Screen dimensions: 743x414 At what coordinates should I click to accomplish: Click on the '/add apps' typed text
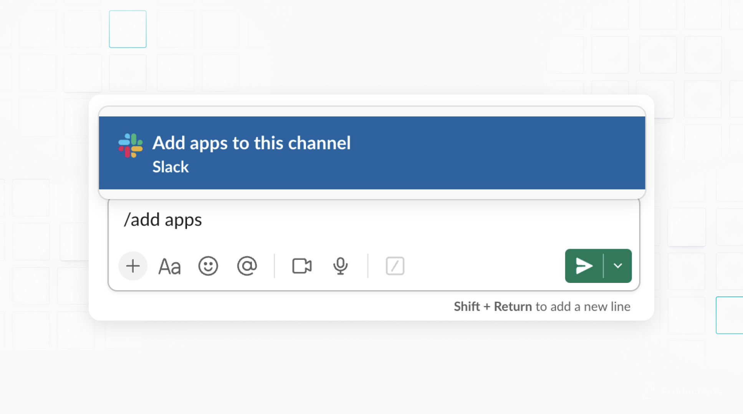point(163,220)
